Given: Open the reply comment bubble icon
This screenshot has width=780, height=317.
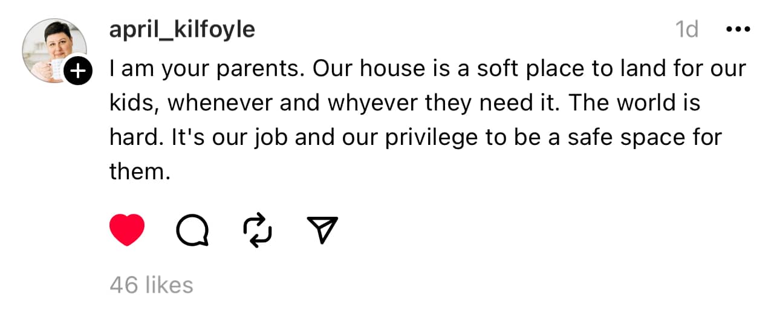Looking at the screenshot, I should click(x=193, y=231).
